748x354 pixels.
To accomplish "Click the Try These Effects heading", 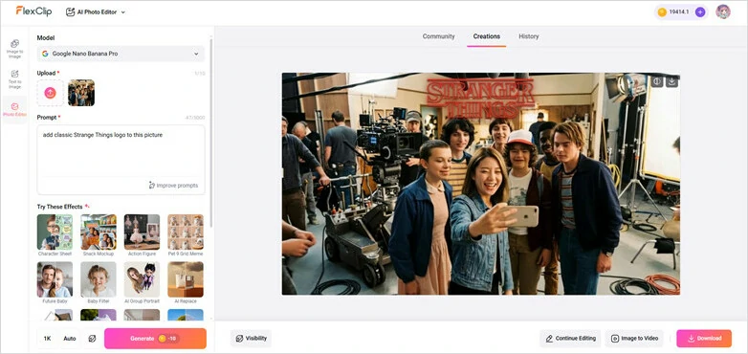I will coord(63,207).
